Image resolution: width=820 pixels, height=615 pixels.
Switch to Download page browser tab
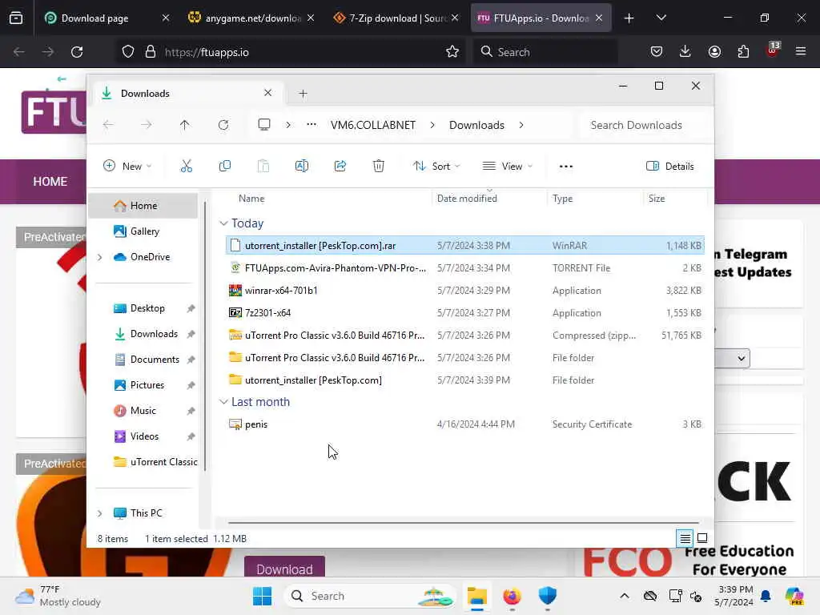107,18
